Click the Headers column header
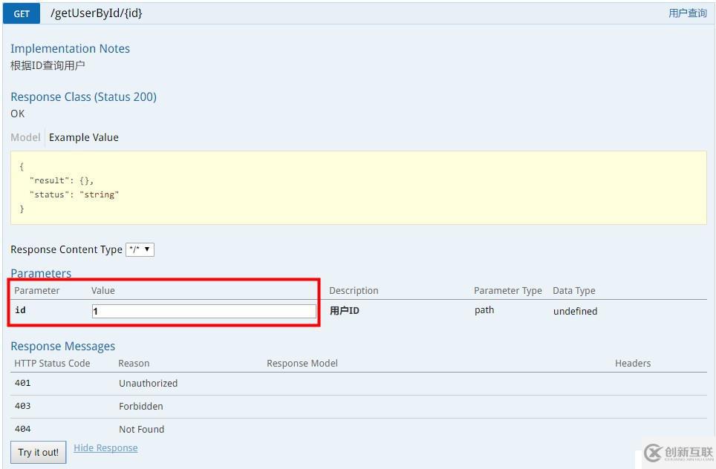The image size is (716, 469). pos(633,363)
